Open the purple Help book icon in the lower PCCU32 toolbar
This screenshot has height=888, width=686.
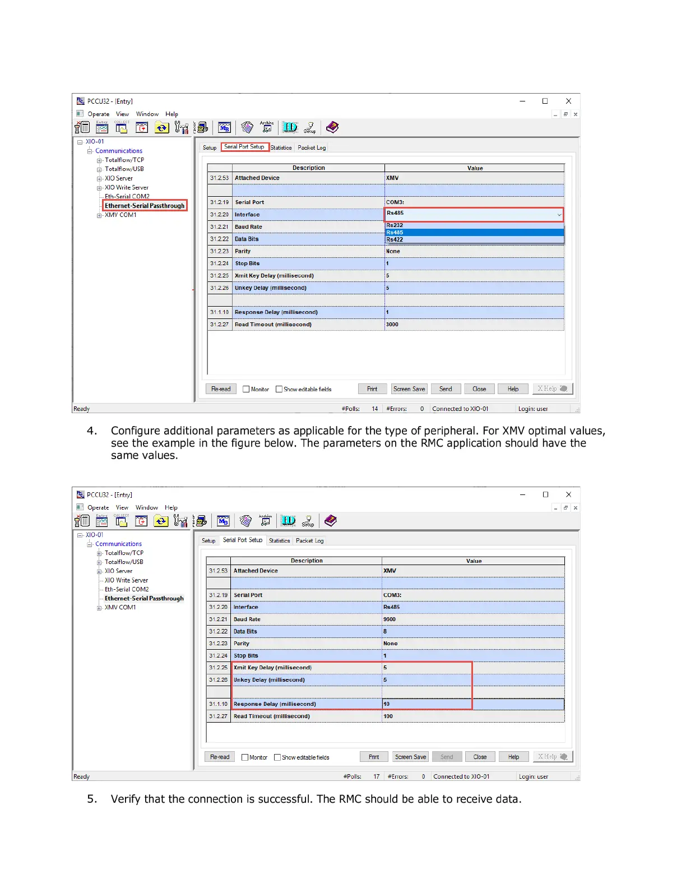pos(331,521)
